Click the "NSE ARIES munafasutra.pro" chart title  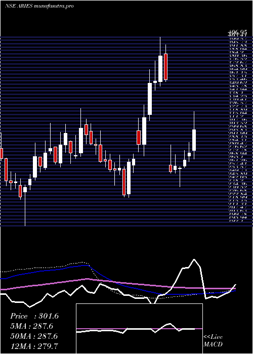(x=39, y=6)
